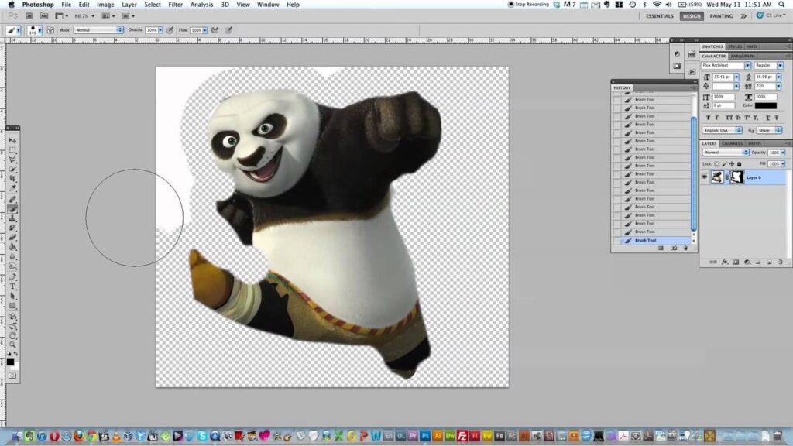
Task: Select the Rectangular Marquee tool
Action: 13,150
